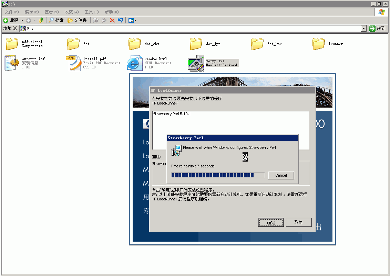This screenshot has height=276, width=390.
Task: Select the setup.exe installer icon
Action: click(x=196, y=63)
